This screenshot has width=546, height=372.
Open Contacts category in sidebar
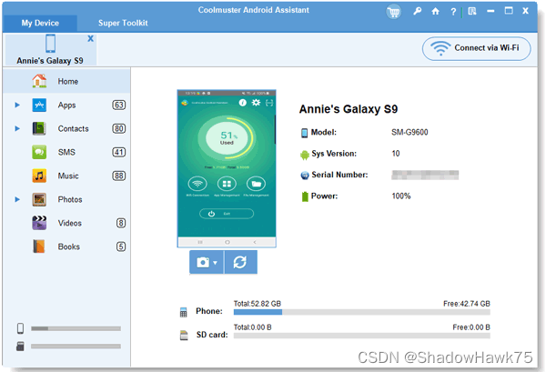(66, 128)
